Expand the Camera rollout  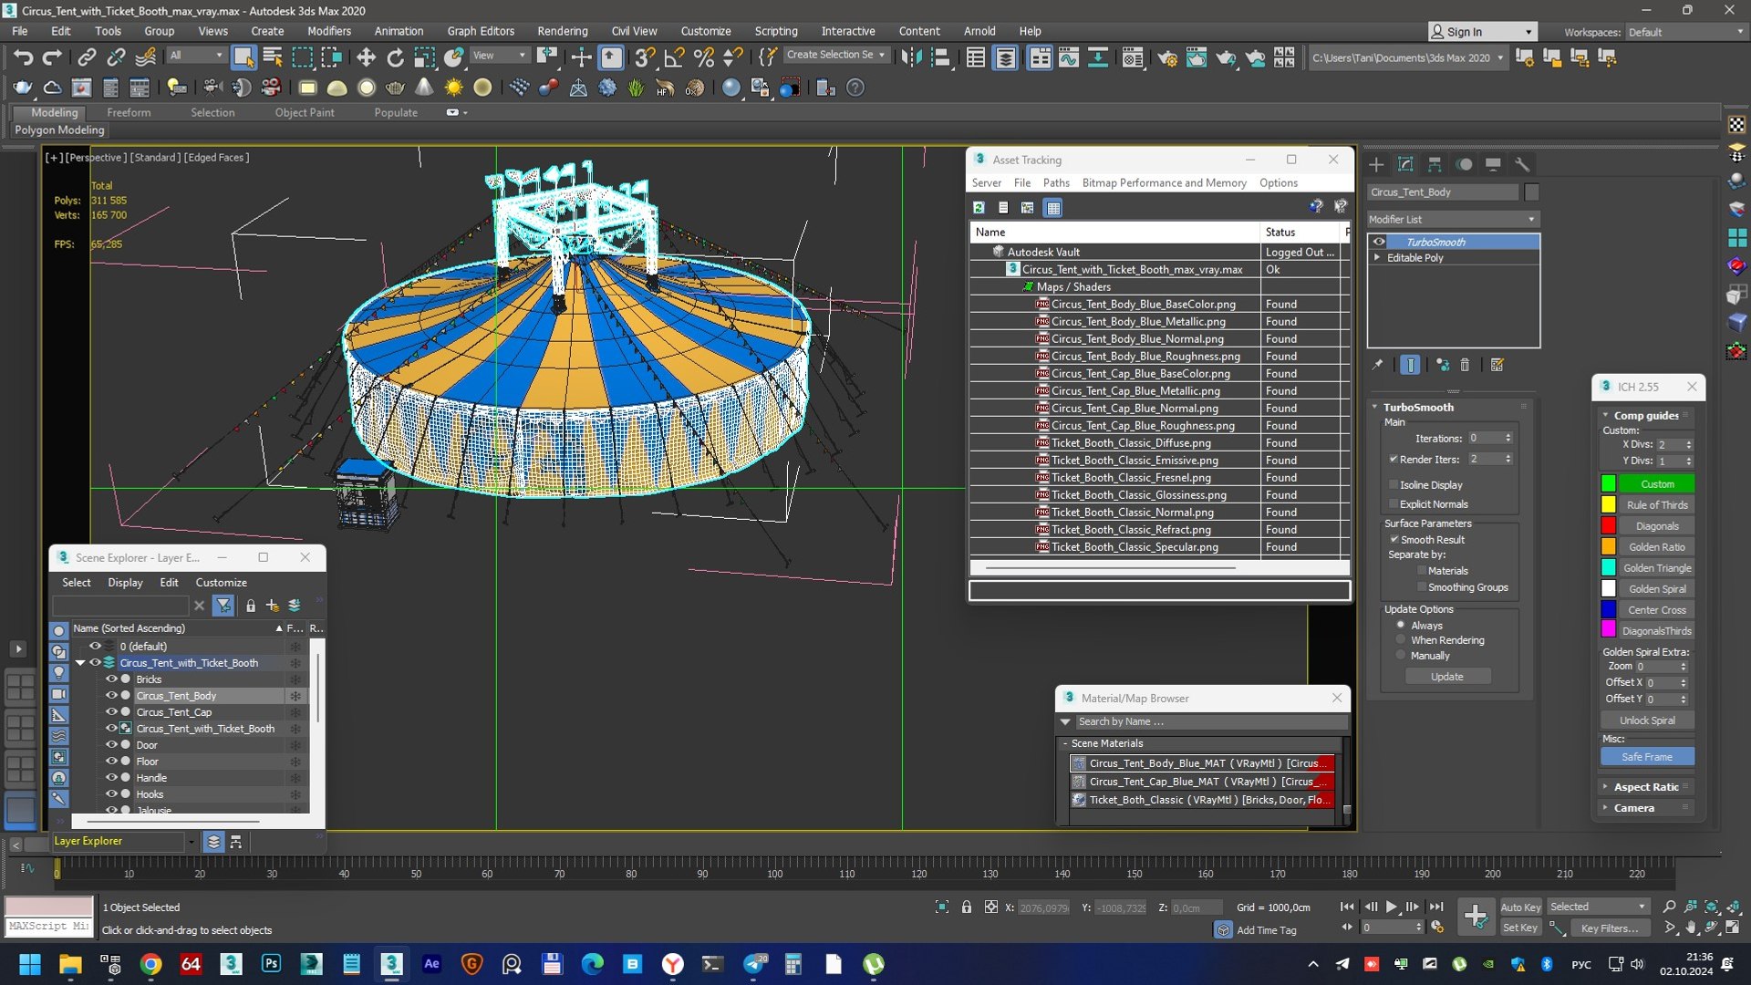coord(1633,808)
